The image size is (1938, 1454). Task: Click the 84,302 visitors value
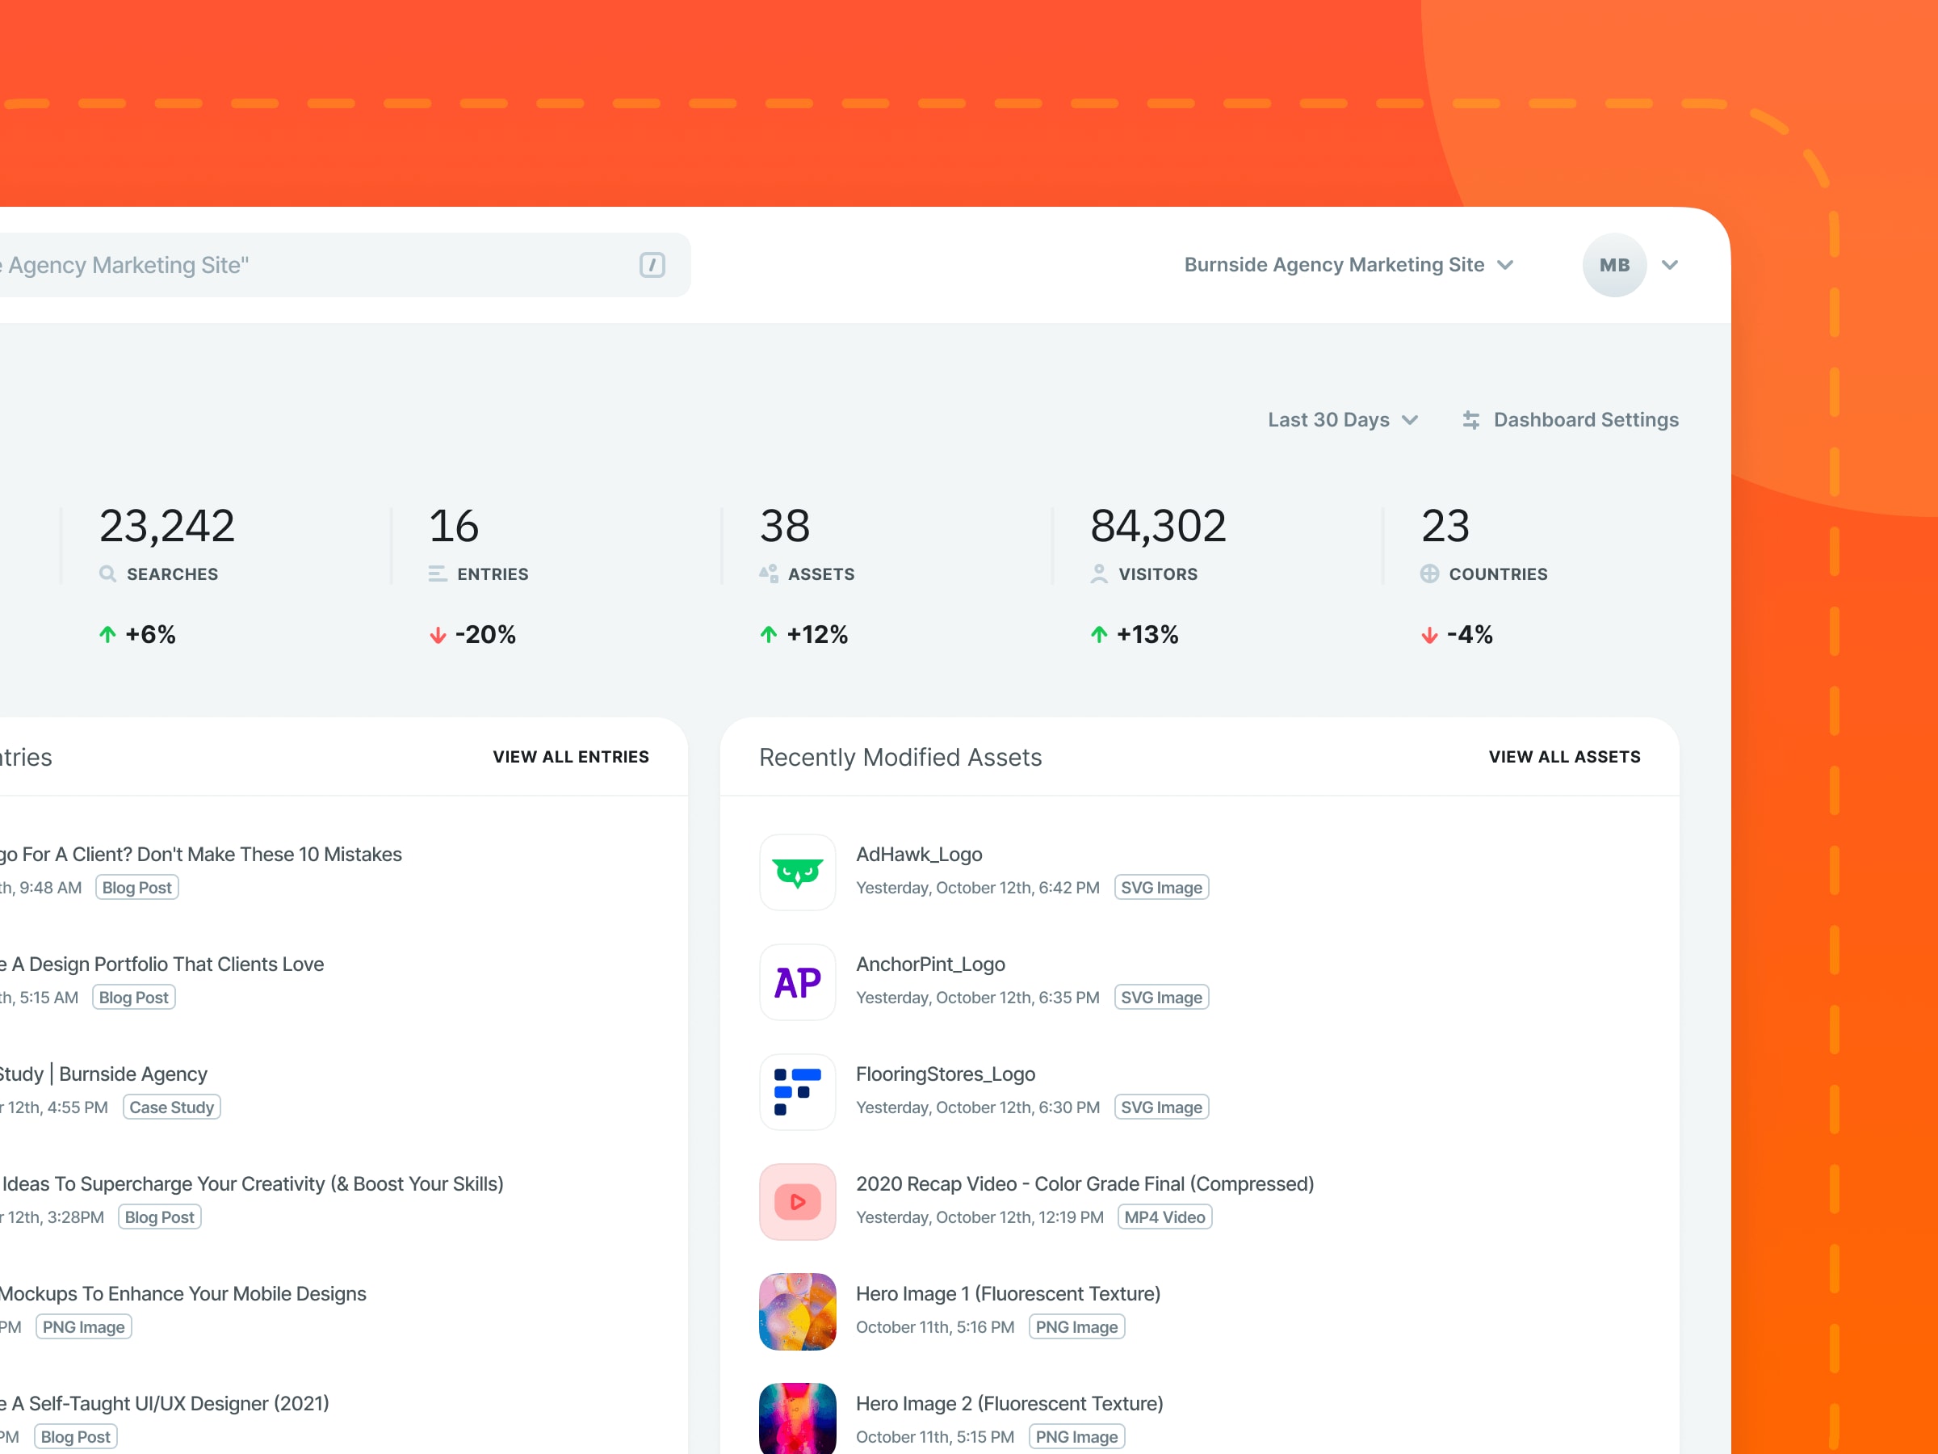coord(1158,526)
